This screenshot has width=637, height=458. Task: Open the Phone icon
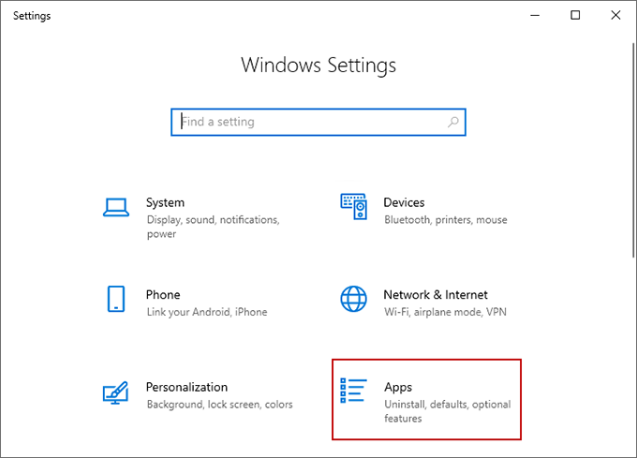point(116,299)
